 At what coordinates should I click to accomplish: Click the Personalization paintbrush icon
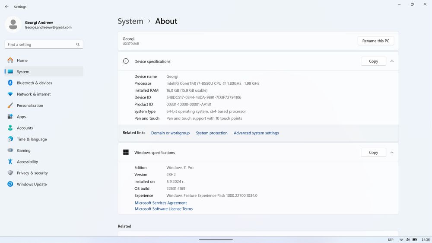[x=10, y=106]
